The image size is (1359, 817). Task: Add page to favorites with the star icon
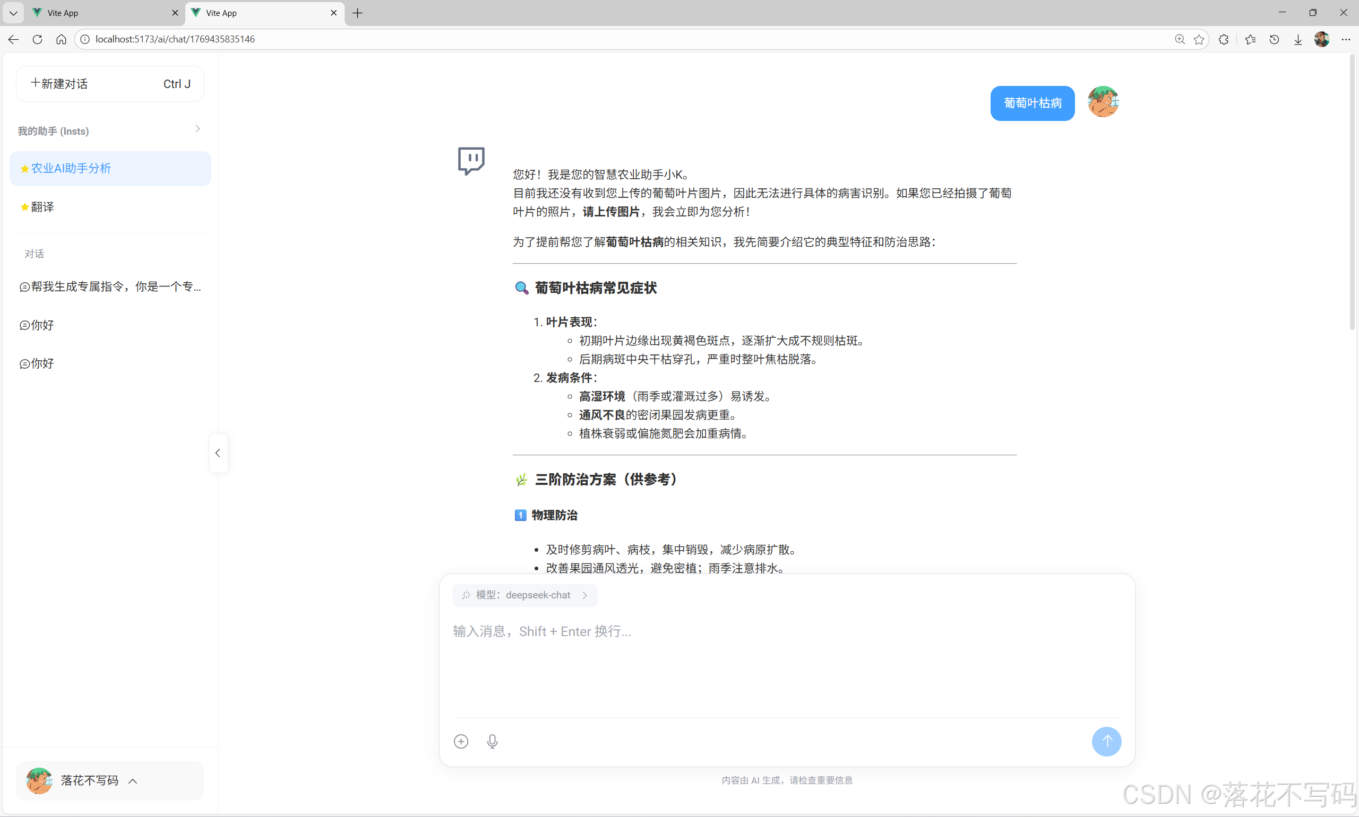point(1199,39)
